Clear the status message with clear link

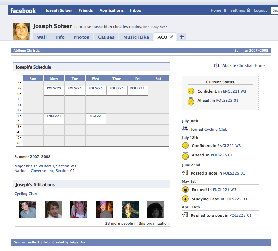[x=163, y=27]
